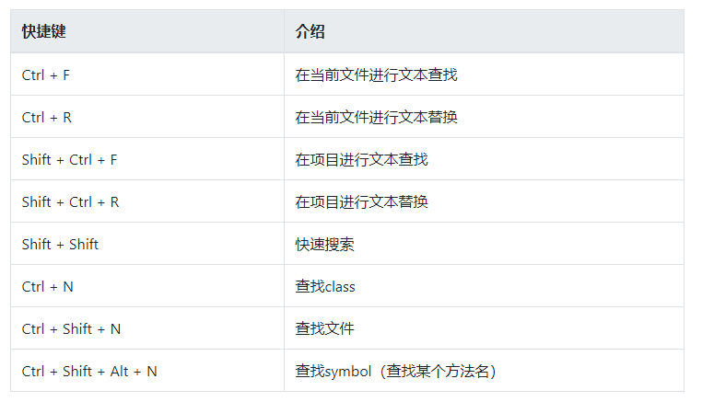
Task: Click the 快速搜索 description cell
Action: click(x=324, y=244)
